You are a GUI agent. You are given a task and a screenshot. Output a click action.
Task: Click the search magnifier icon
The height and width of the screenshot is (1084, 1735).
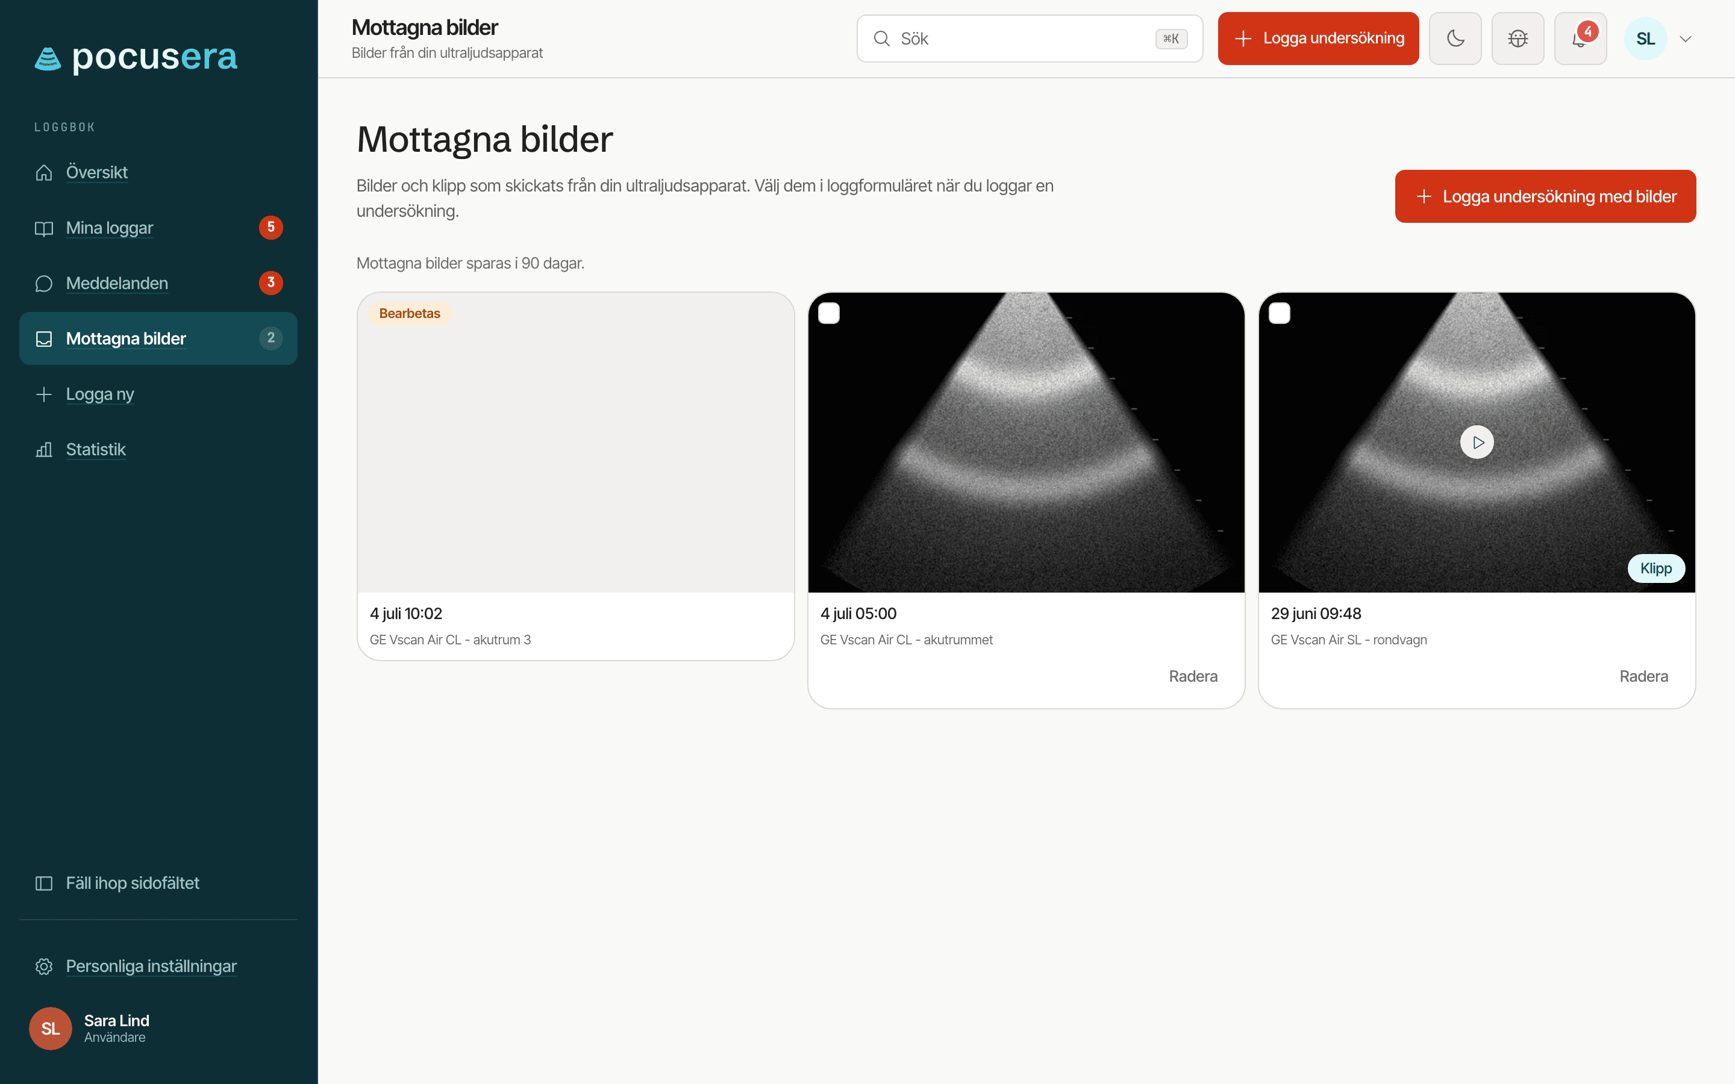882,39
